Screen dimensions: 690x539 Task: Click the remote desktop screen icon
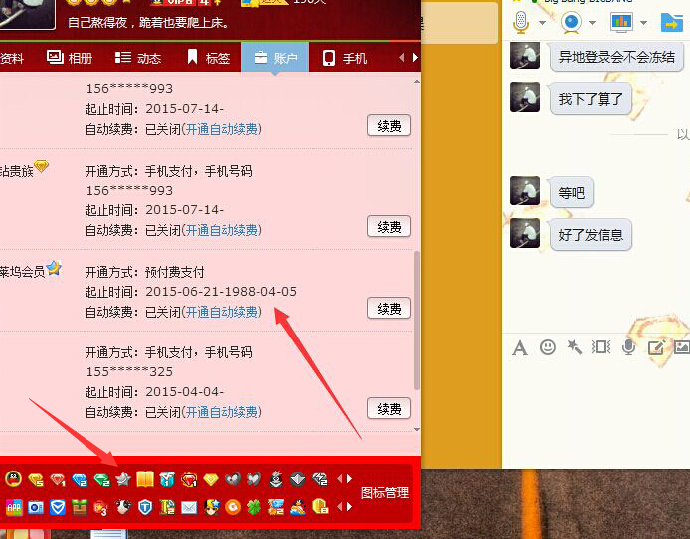[621, 22]
